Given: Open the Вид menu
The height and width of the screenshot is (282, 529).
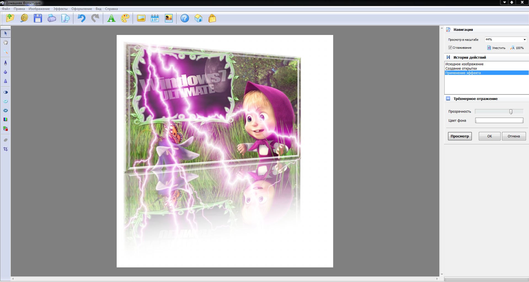Looking at the screenshot, I should pos(98,9).
